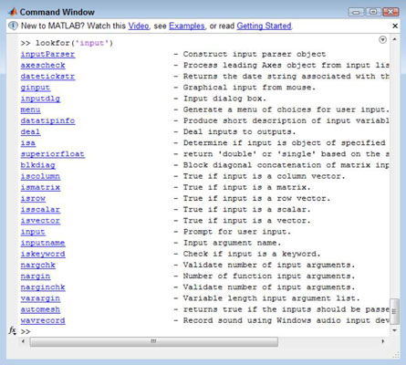This screenshot has width=406, height=365.
Task: Open the inputname help link
Action: 43,243
